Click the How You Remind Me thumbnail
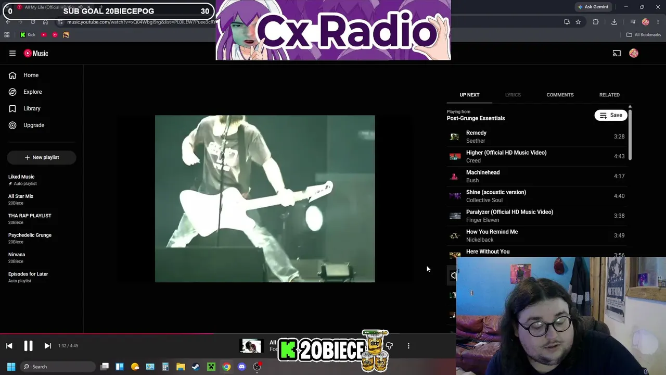 tap(455, 235)
